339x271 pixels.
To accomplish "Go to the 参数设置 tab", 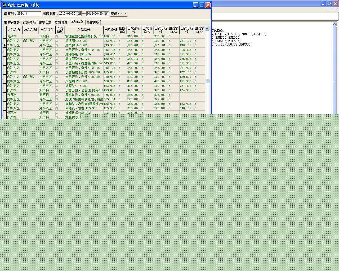I will tap(61, 22).
